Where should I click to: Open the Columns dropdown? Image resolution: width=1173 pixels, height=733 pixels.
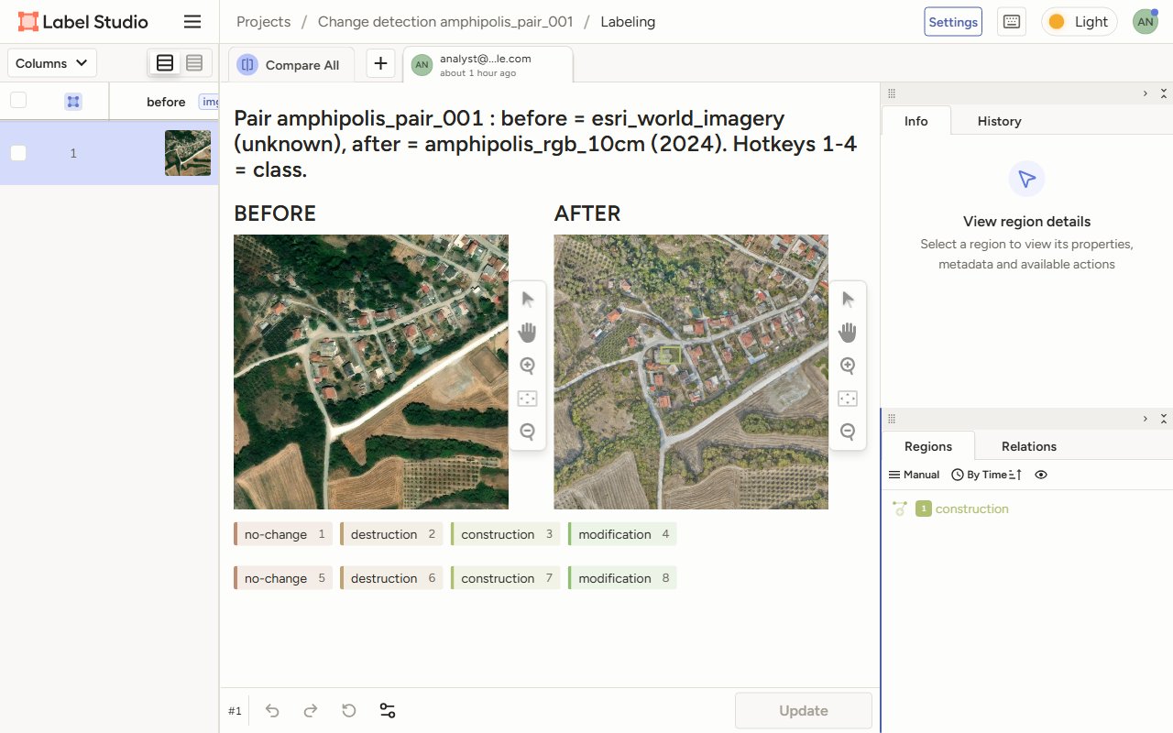[52, 63]
